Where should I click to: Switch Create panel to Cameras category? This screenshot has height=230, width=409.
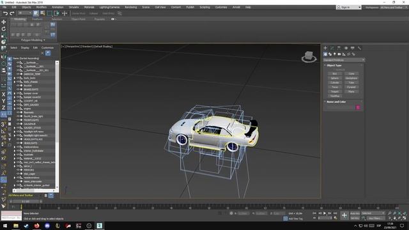point(339,54)
